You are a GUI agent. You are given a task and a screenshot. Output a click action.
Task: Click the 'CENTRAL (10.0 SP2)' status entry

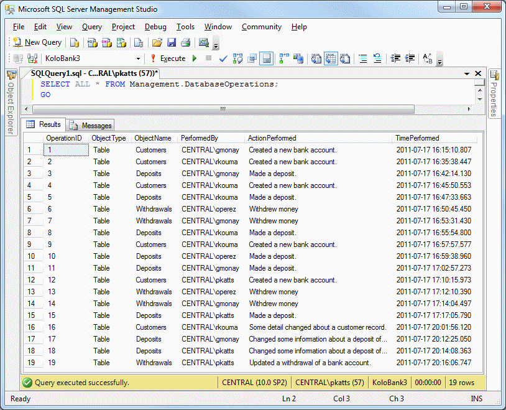pyautogui.click(x=254, y=383)
